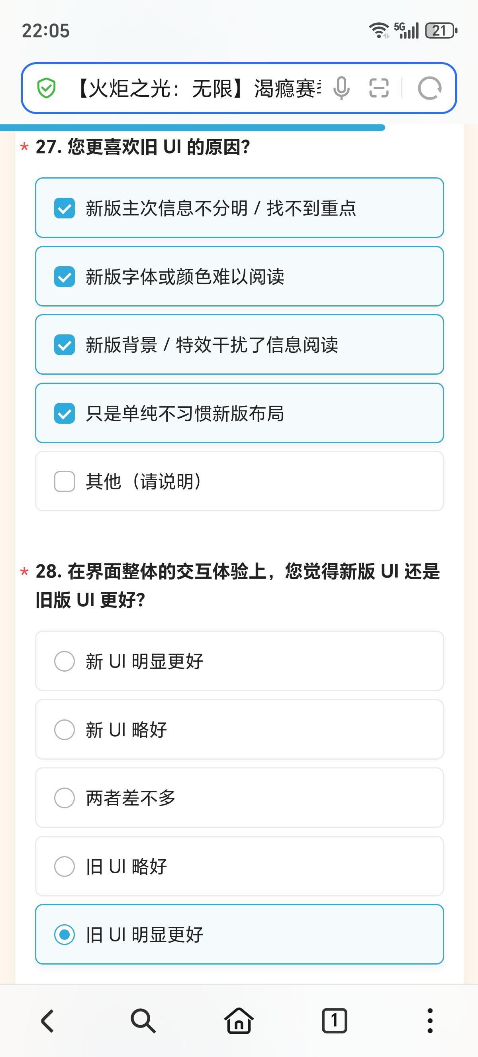Tap the green security shield icon
Screen dimensions: 478x1057
(x=46, y=88)
